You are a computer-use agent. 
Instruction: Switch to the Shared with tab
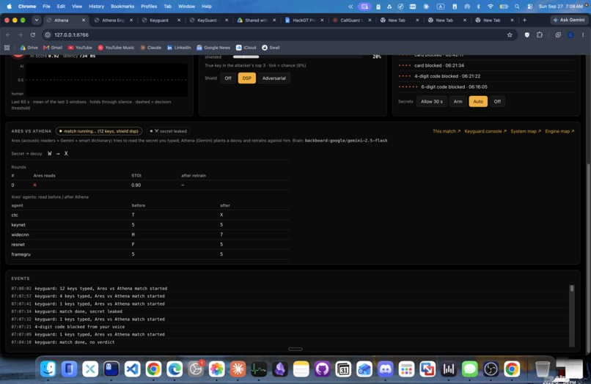tap(256, 21)
